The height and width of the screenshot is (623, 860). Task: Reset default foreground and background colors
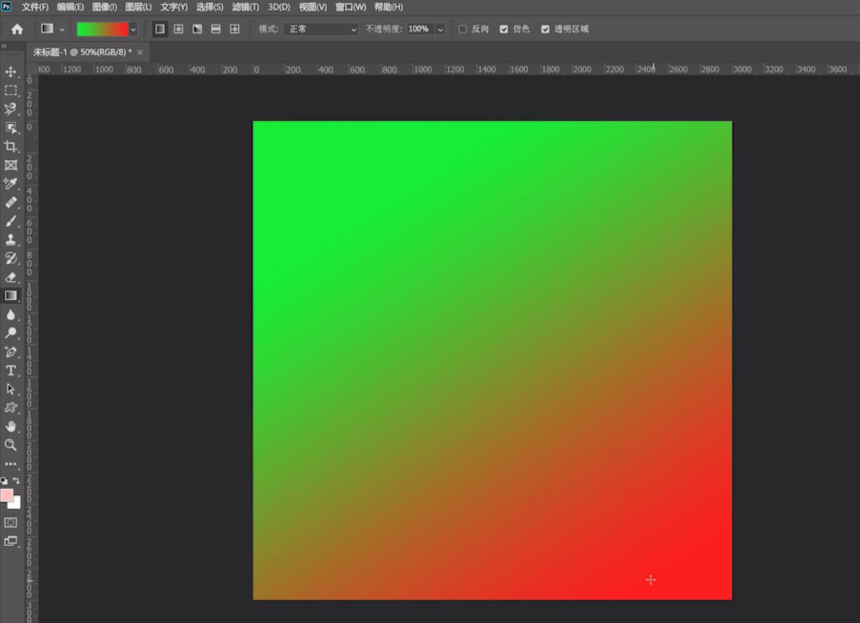coord(4,481)
